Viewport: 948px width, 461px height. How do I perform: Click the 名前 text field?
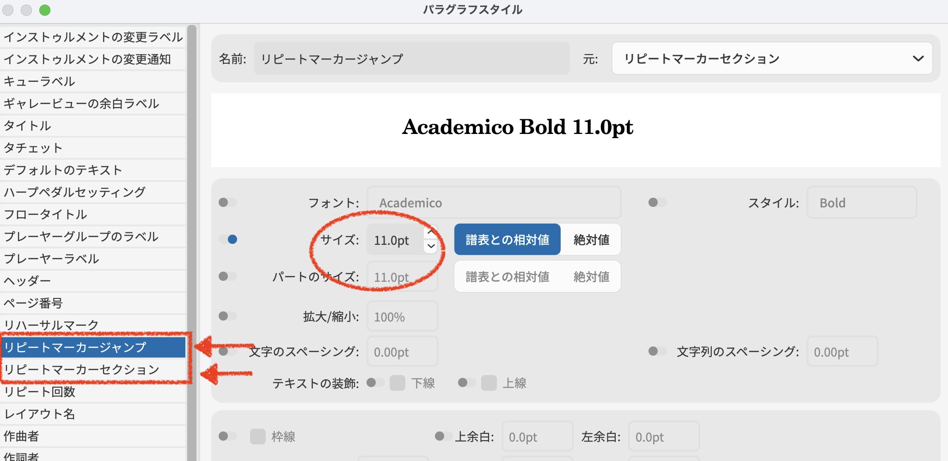point(411,59)
